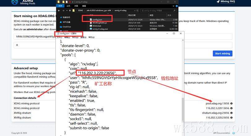Viewport: 251px width, 136px height.
Task: Open Notepad 编辑 menu
Action: 67,37
